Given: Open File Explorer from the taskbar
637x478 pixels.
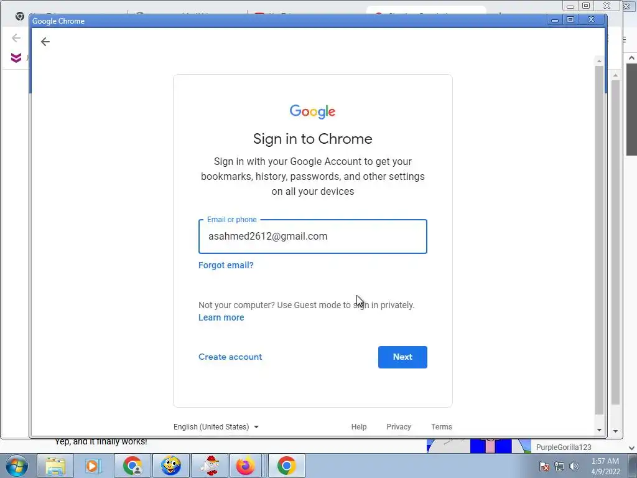Looking at the screenshot, I should point(55,466).
